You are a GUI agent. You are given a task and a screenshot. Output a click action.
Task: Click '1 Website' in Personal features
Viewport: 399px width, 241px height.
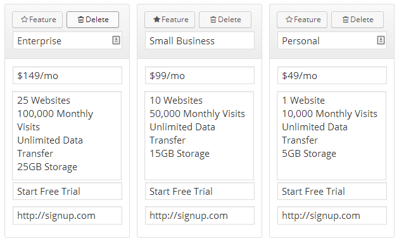(x=303, y=101)
